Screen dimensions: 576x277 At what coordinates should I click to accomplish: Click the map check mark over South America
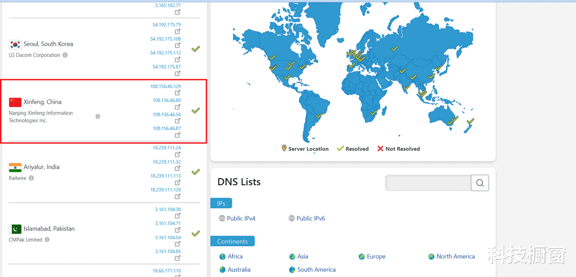tap(319, 115)
